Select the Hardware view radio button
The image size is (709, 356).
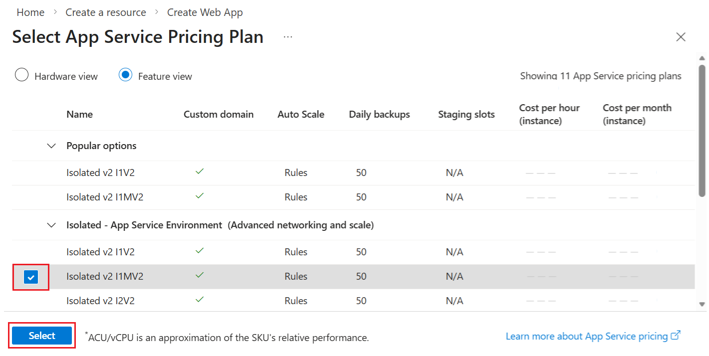[22, 75]
